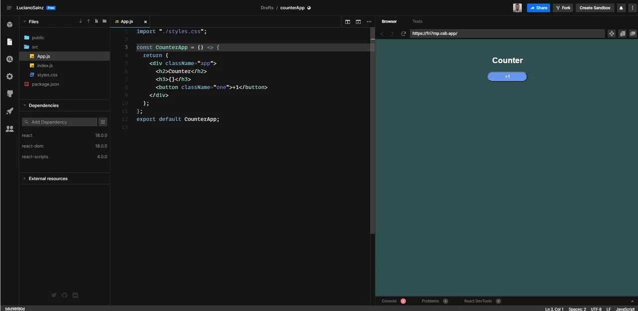Switch to the Browser tab
This screenshot has height=311, width=638.
pos(389,21)
